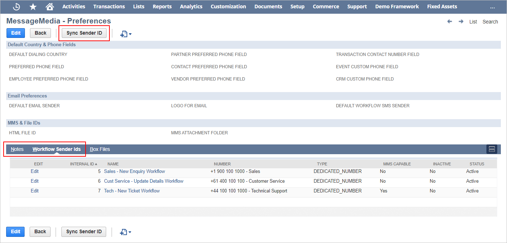Open the Fixed Assets menu
The image size is (507, 243).
[x=442, y=6]
